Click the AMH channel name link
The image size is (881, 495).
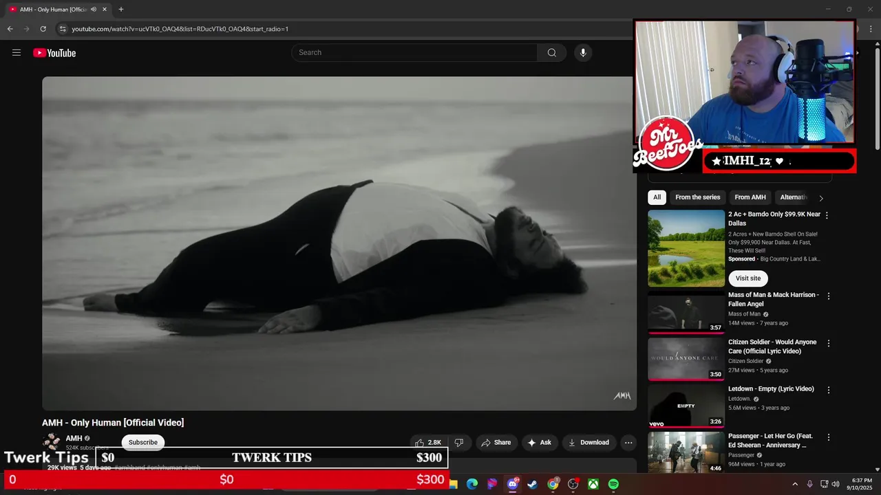[74, 439]
